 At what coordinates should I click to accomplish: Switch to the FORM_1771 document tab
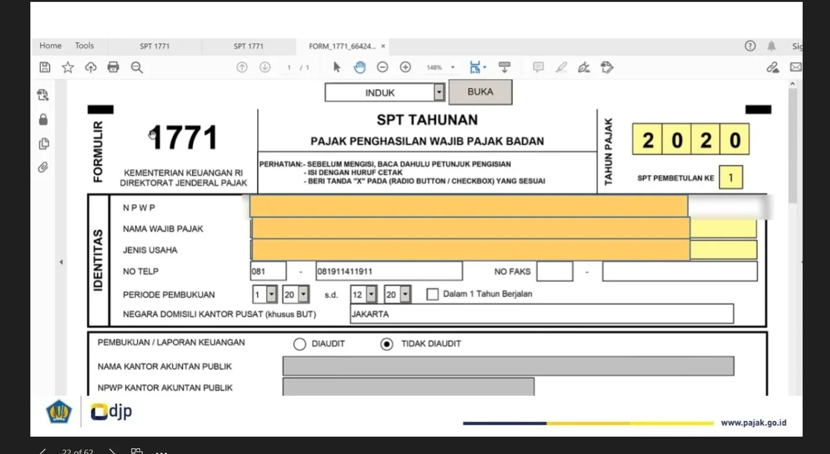pos(342,46)
